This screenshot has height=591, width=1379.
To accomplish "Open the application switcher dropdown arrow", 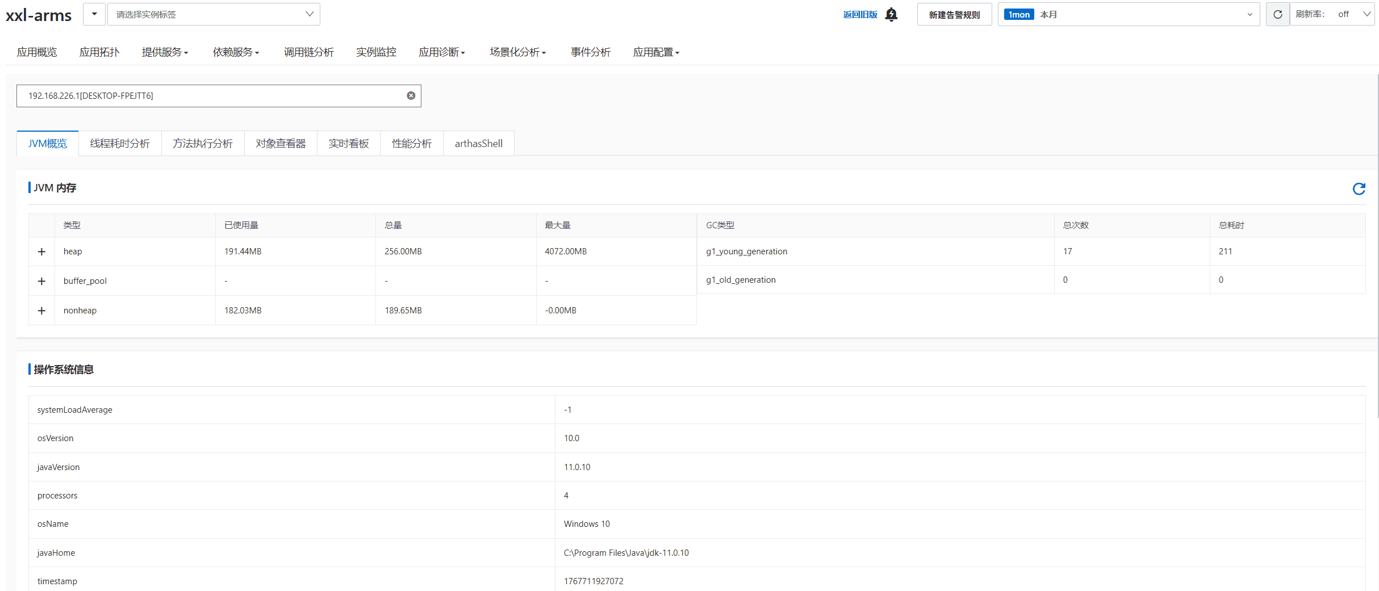I will pyautogui.click(x=94, y=14).
